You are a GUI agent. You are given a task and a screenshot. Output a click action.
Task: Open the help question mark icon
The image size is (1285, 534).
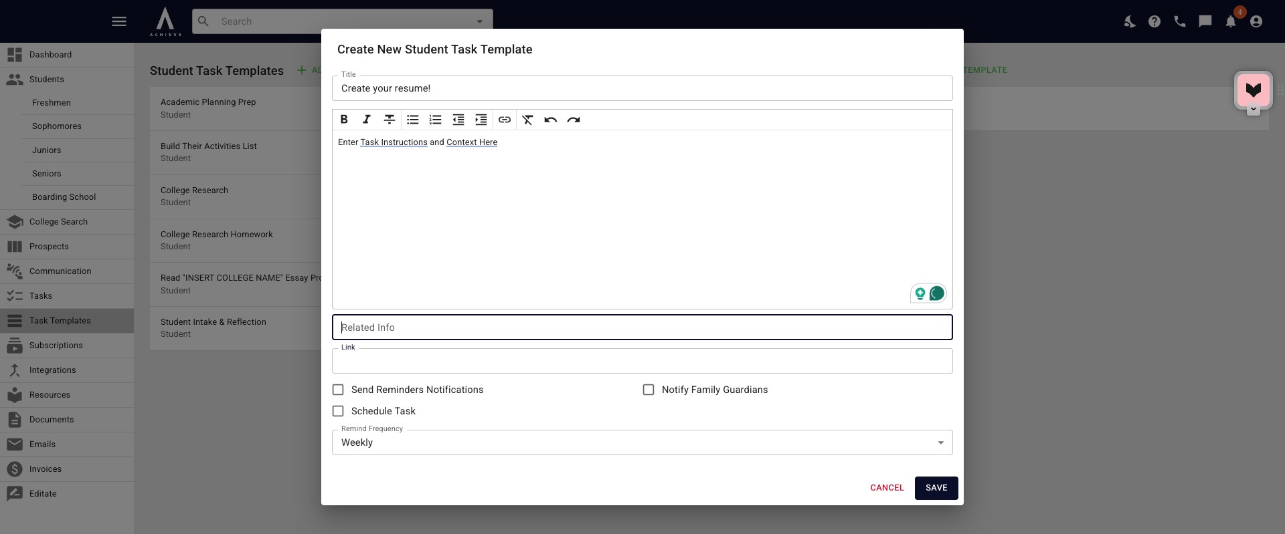[x=1154, y=21]
